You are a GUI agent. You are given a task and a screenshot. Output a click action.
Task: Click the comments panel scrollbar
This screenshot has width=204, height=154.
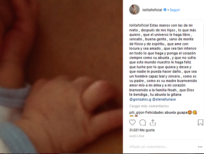[203, 35]
